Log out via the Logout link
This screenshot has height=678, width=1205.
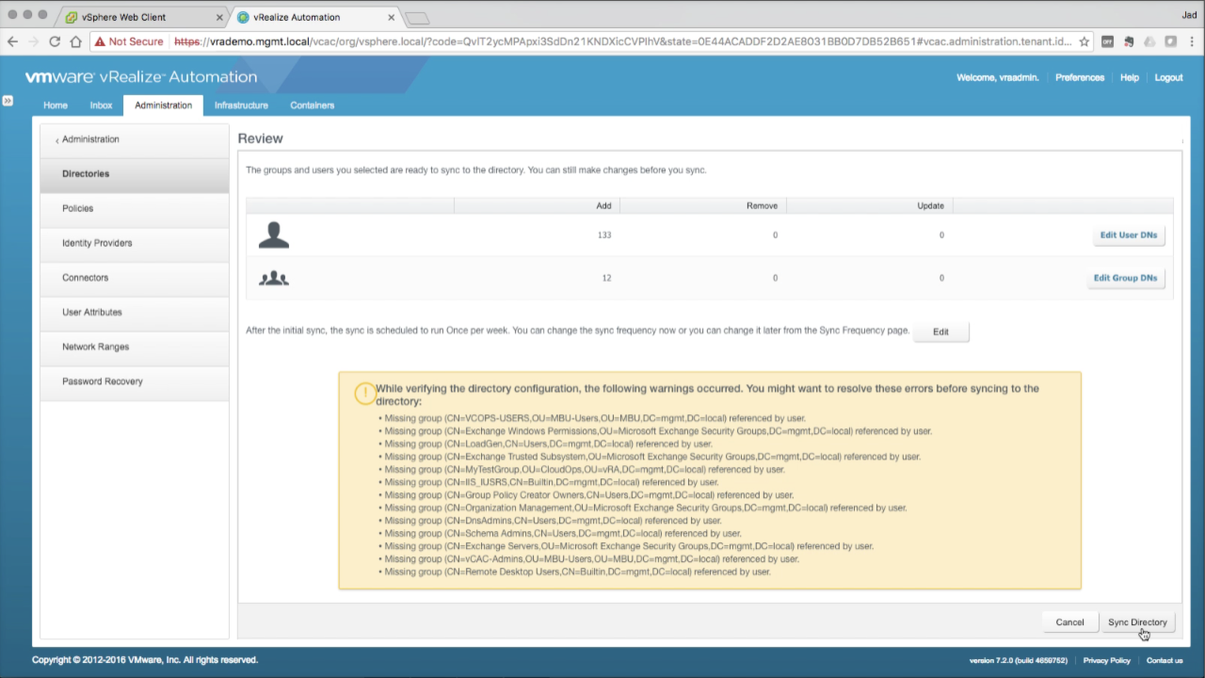click(1168, 77)
